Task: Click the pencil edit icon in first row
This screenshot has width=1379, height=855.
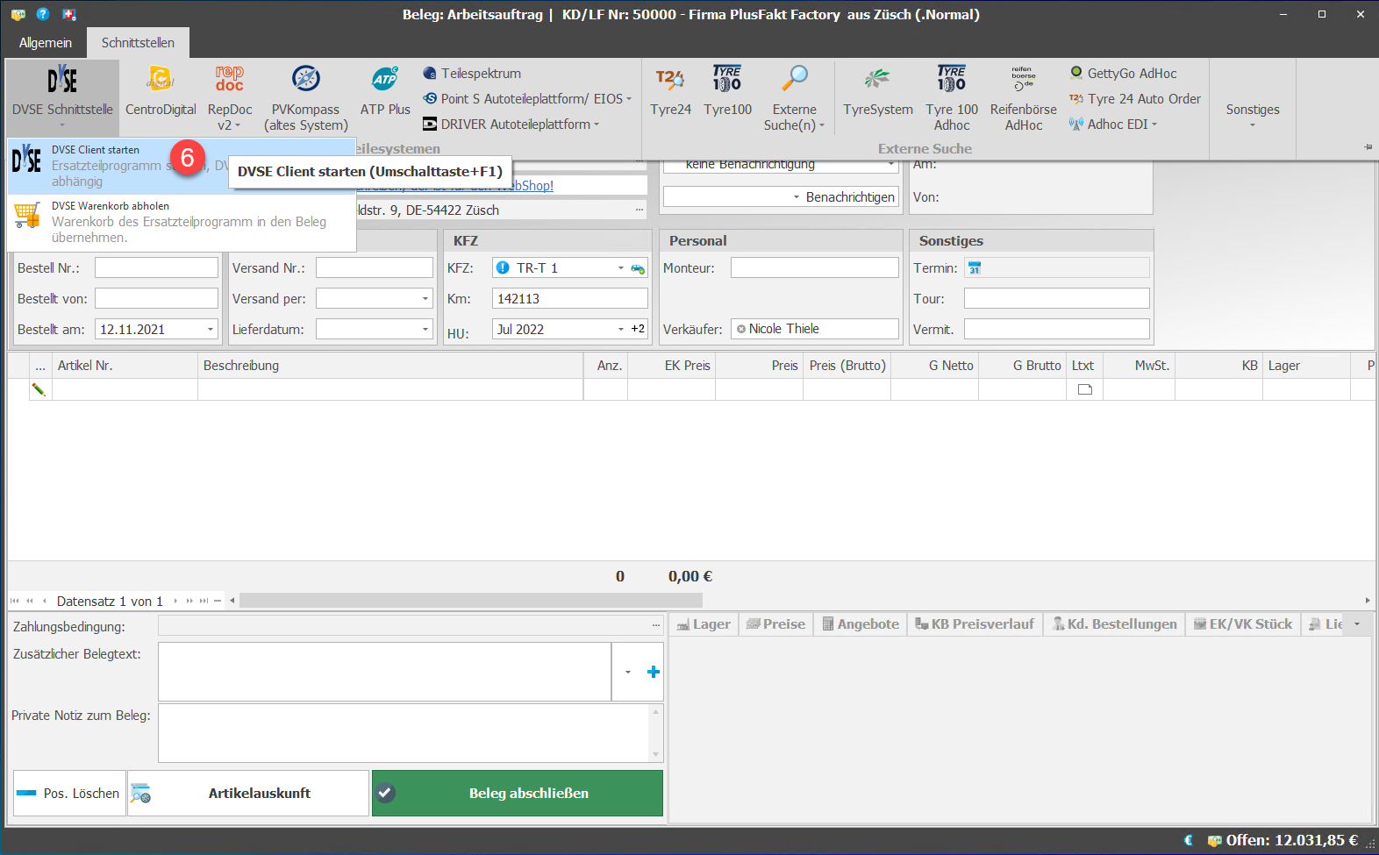Action: pos(39,389)
